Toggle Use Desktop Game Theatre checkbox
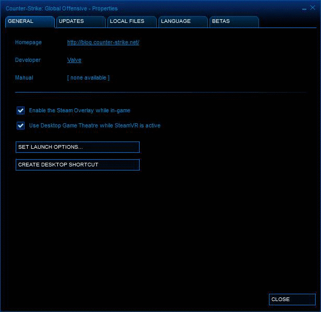Image resolution: width=321 pixels, height=312 pixels. 21,125
